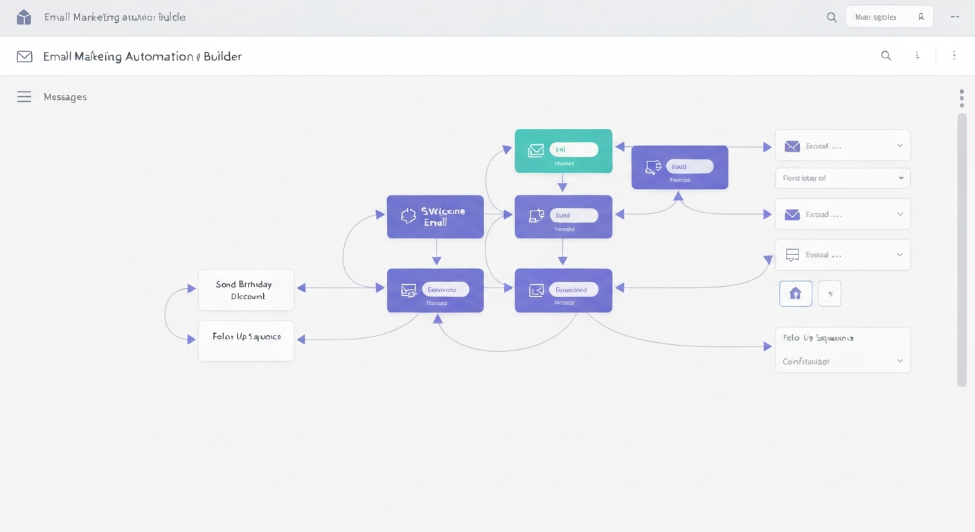Image resolution: width=975 pixels, height=532 pixels.
Task: Open the header's three-dot overflow menu
Action: click(x=954, y=56)
